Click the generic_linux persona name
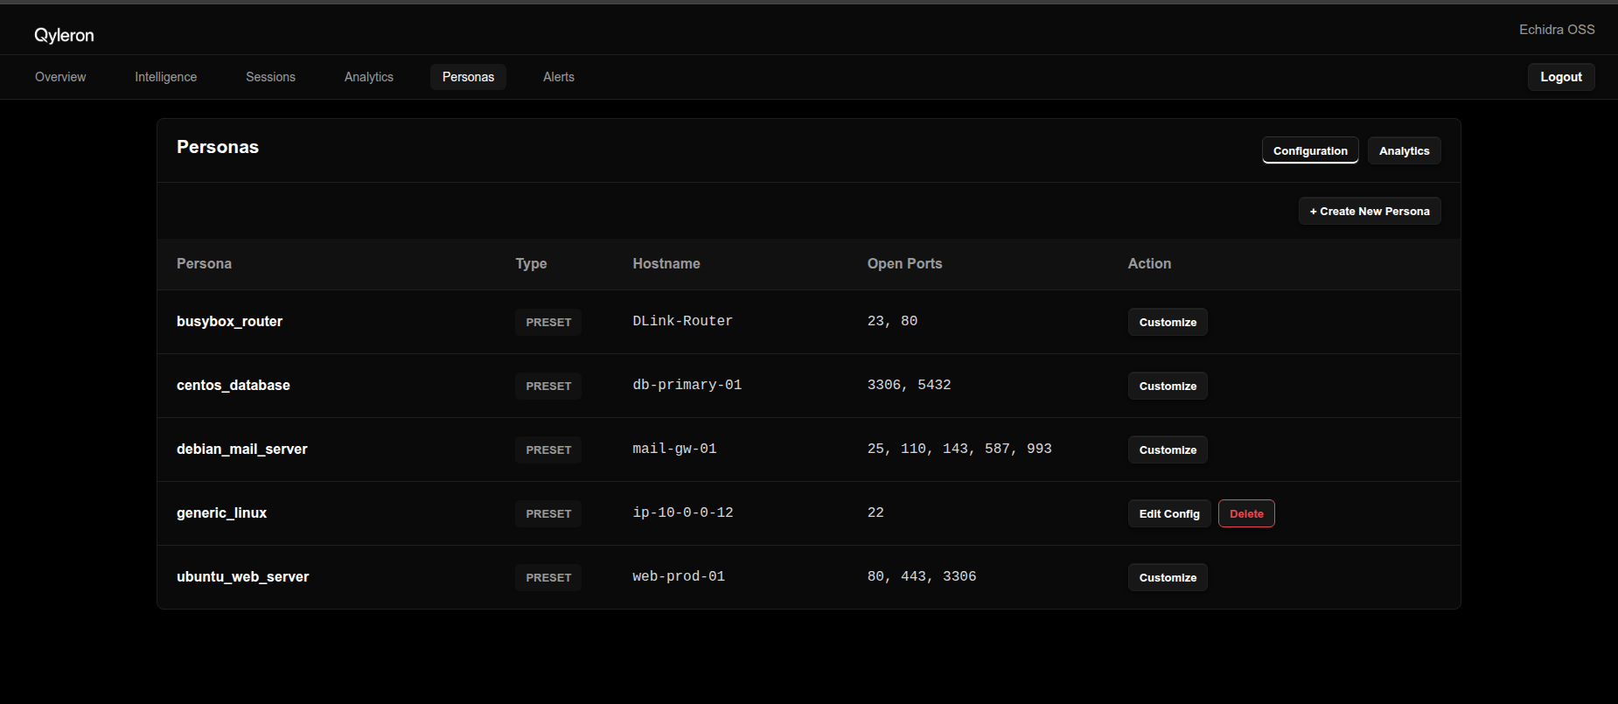Viewport: 1618px width, 704px height. [221, 512]
